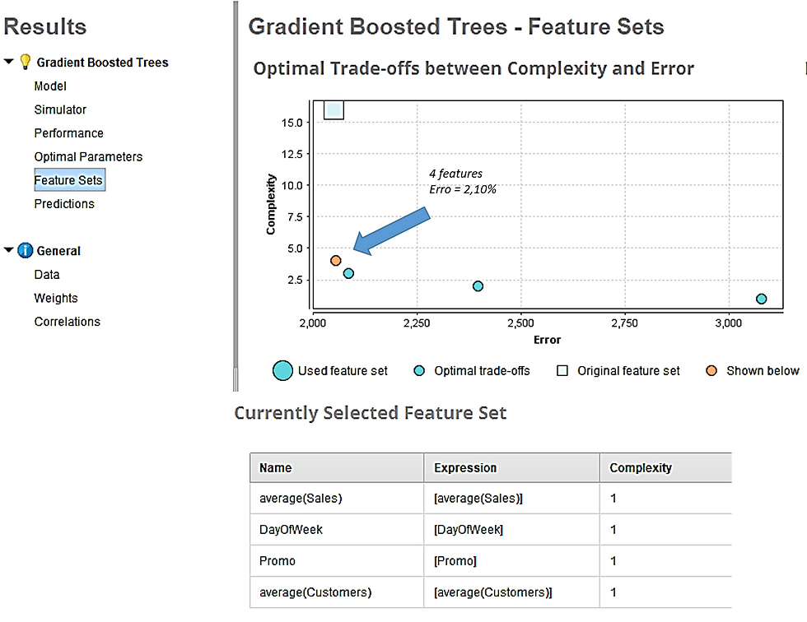Select the DayOfWeek row in the table
Image resolution: width=807 pixels, height=622 pixels.
(491, 530)
